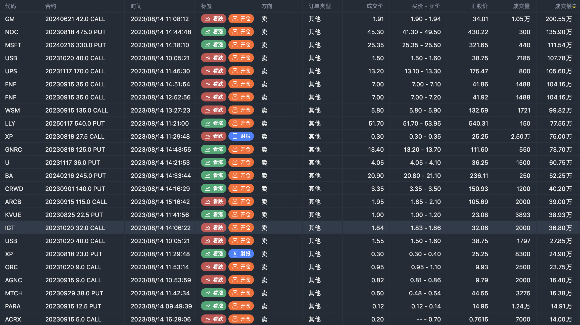This screenshot has height=325, width=580.
Task: Click the 看涨 tag in MSFT row
Action: point(214,45)
